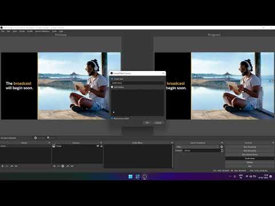
Task: Open Settings from the Controls dock
Action: 250,163
